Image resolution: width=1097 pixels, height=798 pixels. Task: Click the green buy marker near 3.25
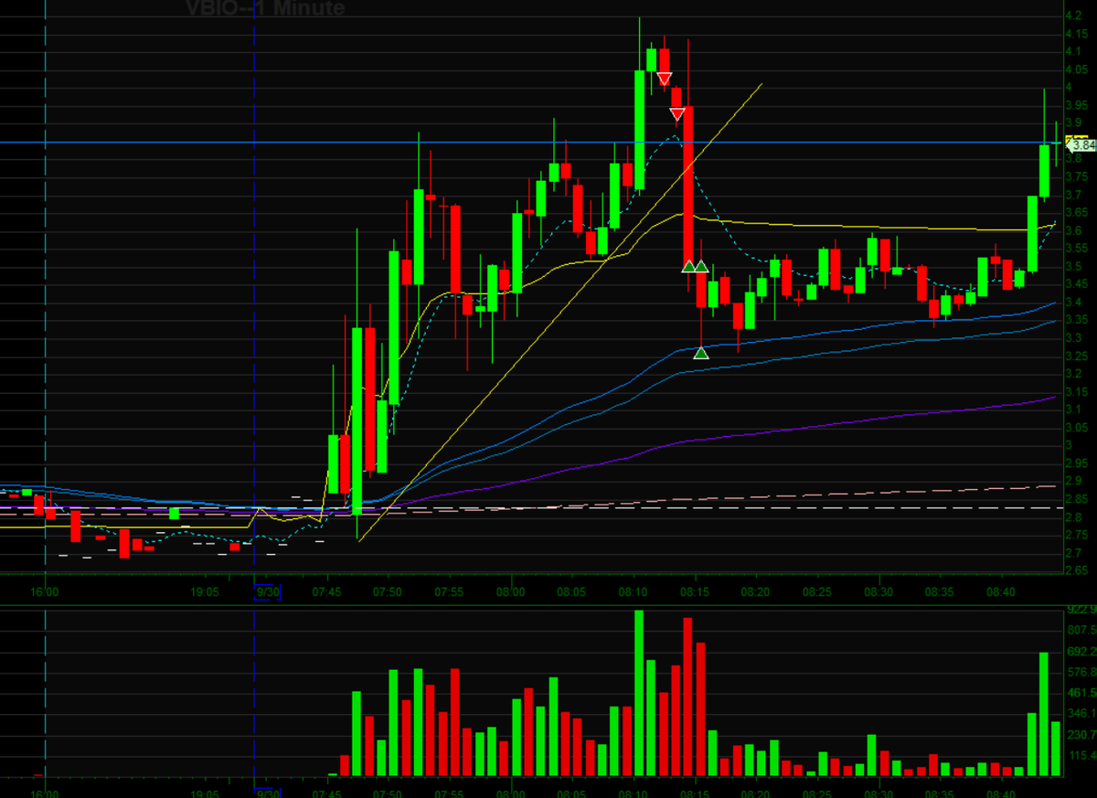coord(701,353)
